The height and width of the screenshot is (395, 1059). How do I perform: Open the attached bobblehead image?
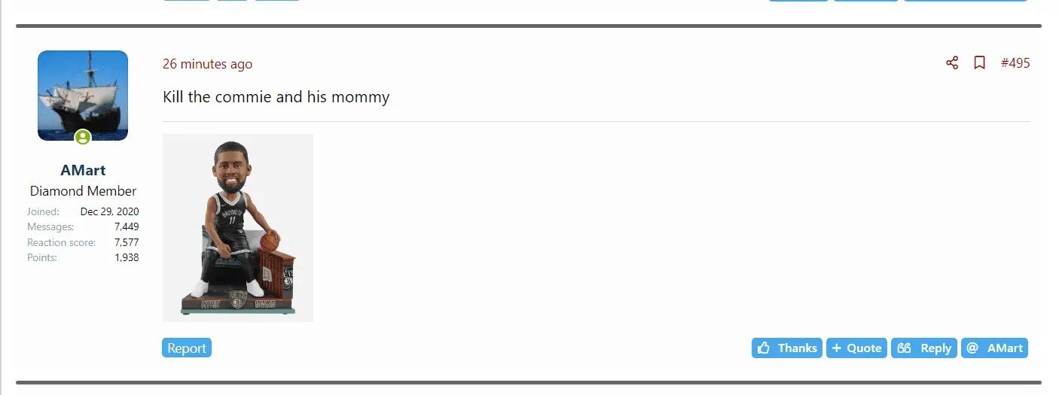coord(237,227)
